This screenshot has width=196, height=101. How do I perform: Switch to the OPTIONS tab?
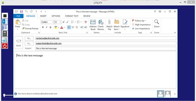(56, 16)
